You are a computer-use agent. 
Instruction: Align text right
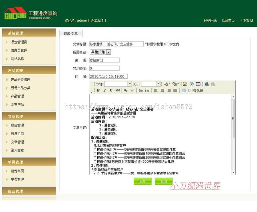[169, 90]
